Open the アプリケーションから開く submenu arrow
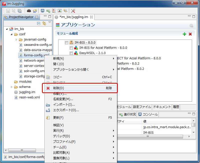 coord(114,69)
